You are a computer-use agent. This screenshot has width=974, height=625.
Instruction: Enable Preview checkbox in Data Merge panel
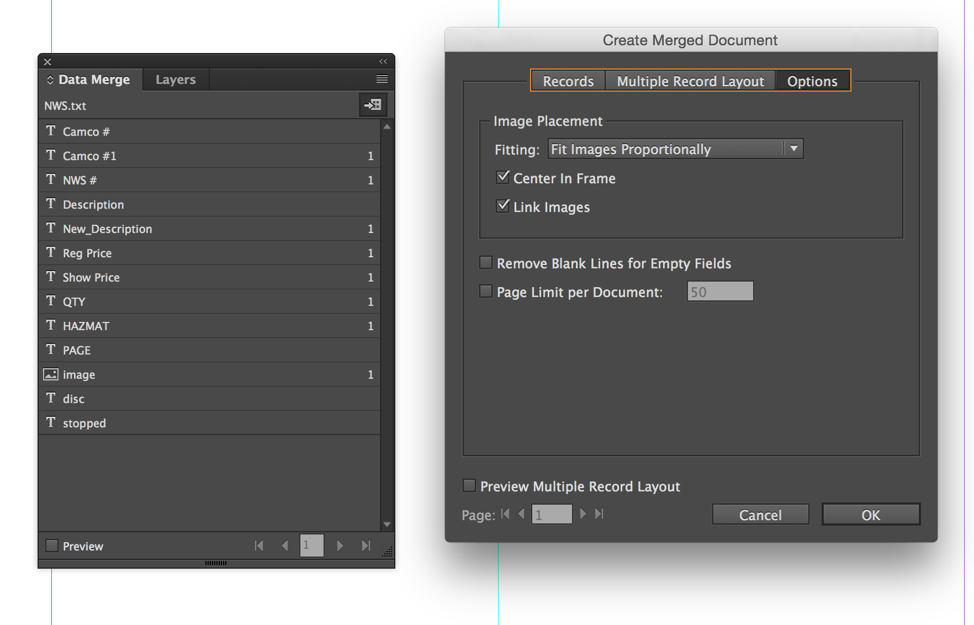[x=51, y=545]
